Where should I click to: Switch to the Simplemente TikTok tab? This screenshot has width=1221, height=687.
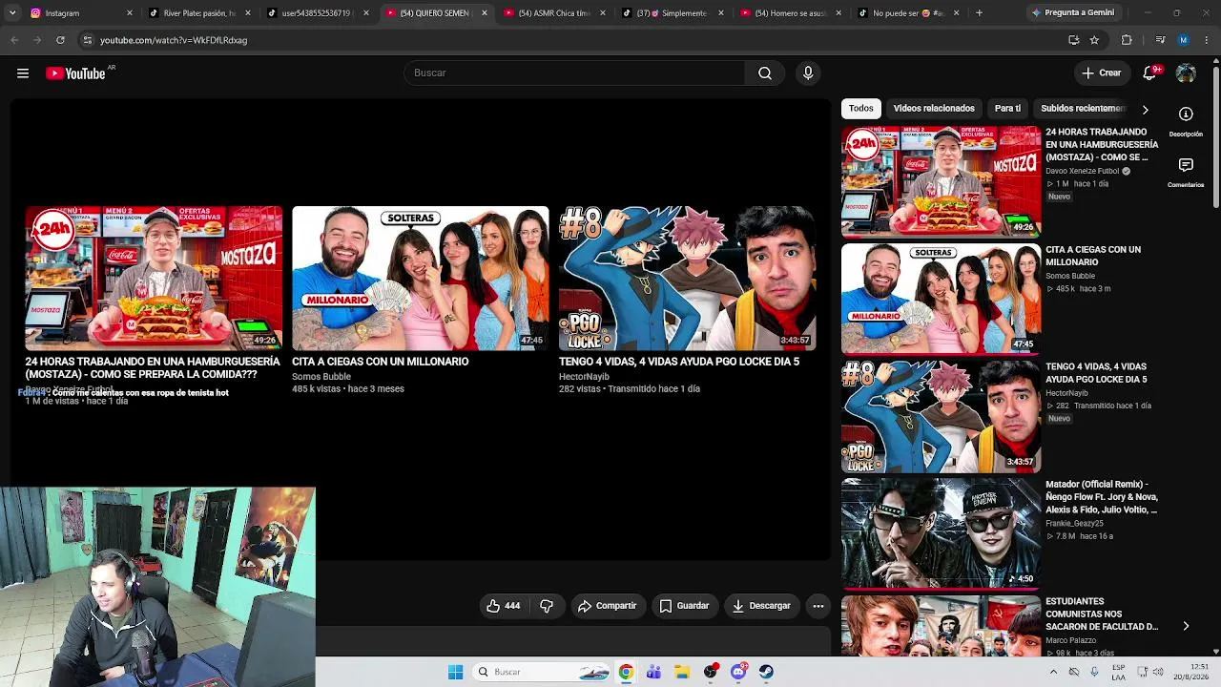[x=673, y=13]
